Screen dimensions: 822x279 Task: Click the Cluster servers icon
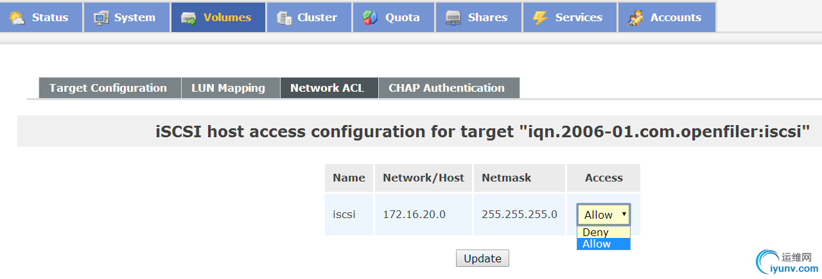(x=284, y=17)
